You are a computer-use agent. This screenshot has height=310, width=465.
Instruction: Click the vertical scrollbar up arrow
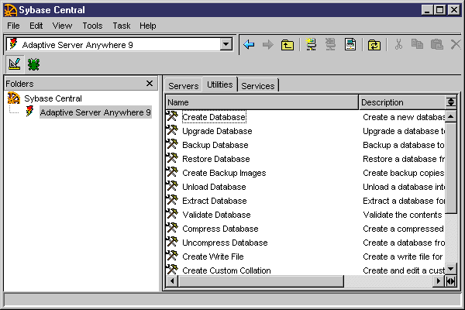451,116
